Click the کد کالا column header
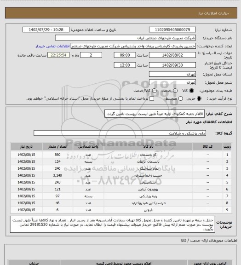This screenshot has height=265, width=241. coord(208,147)
